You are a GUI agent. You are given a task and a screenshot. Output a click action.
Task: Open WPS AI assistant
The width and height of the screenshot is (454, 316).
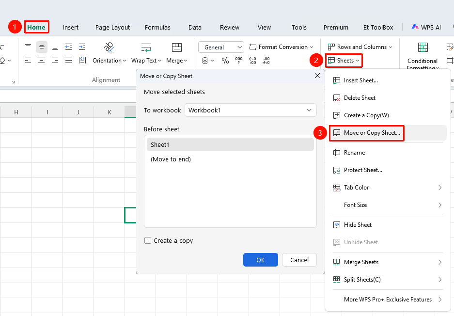click(x=426, y=27)
